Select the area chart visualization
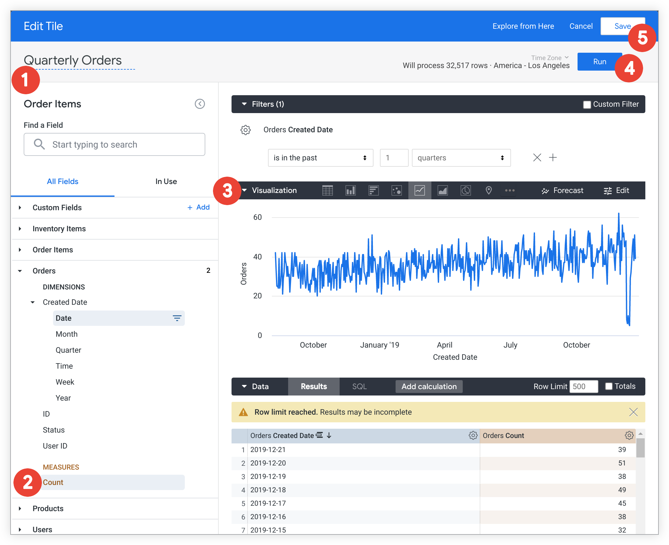Viewport: 669px width, 545px height. point(443,190)
